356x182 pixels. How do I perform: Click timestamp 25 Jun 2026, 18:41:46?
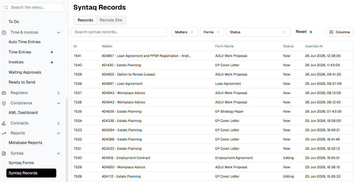[x=322, y=139]
